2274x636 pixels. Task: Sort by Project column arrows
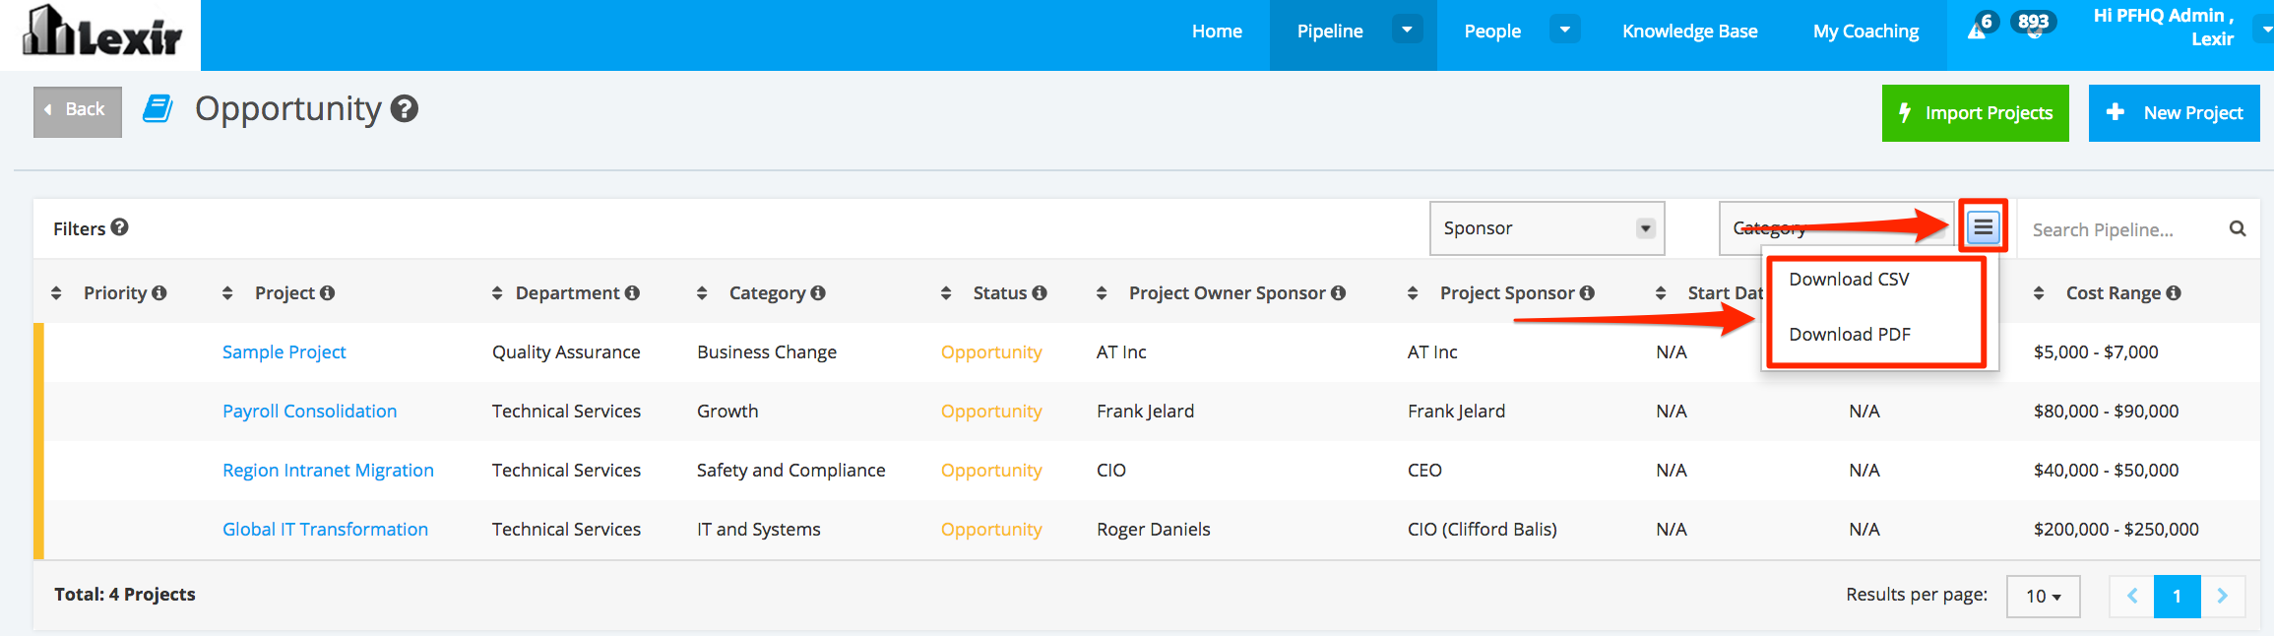[227, 293]
